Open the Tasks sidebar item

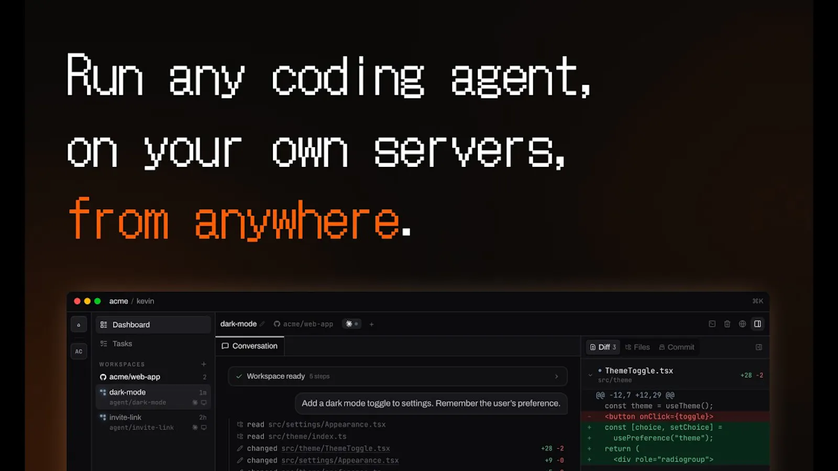click(153, 343)
